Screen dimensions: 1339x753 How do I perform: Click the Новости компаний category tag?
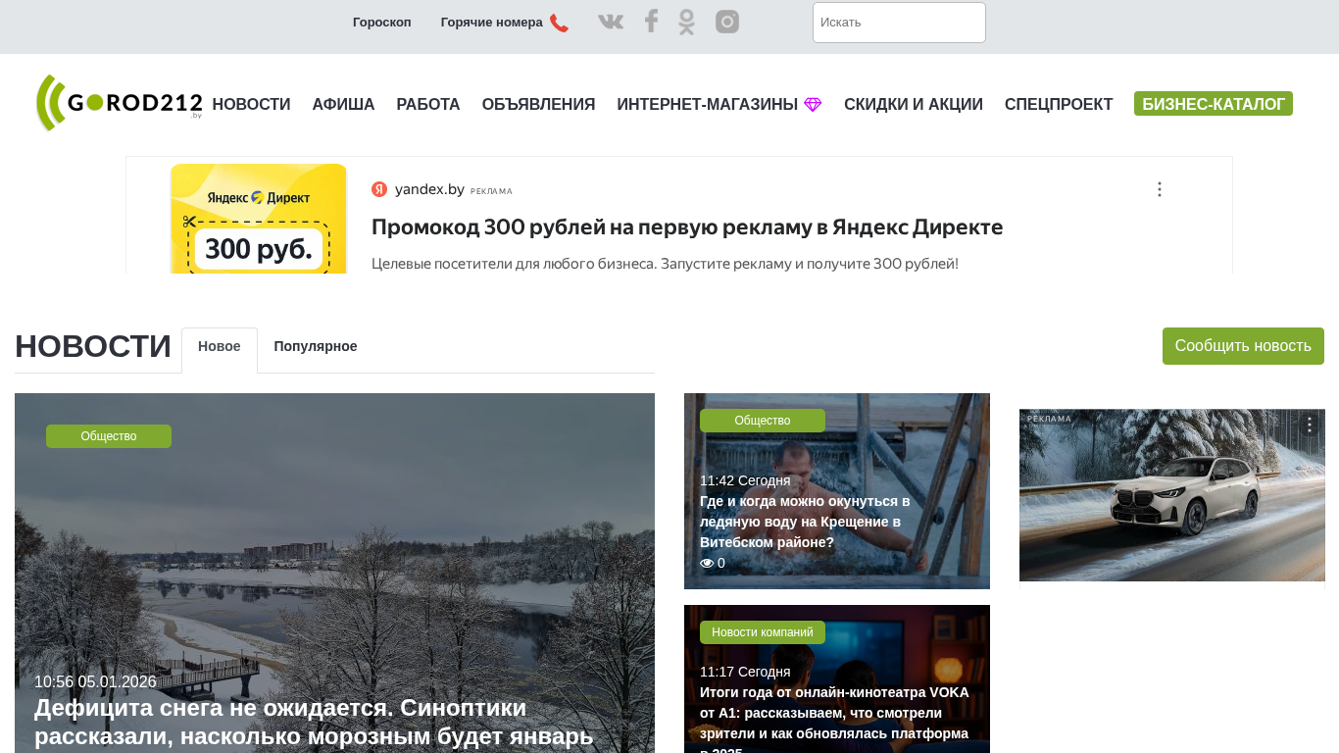(x=762, y=632)
